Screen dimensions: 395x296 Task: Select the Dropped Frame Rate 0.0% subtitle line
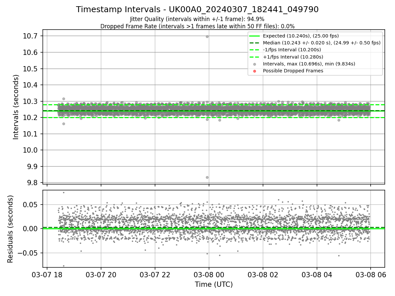click(197, 26)
